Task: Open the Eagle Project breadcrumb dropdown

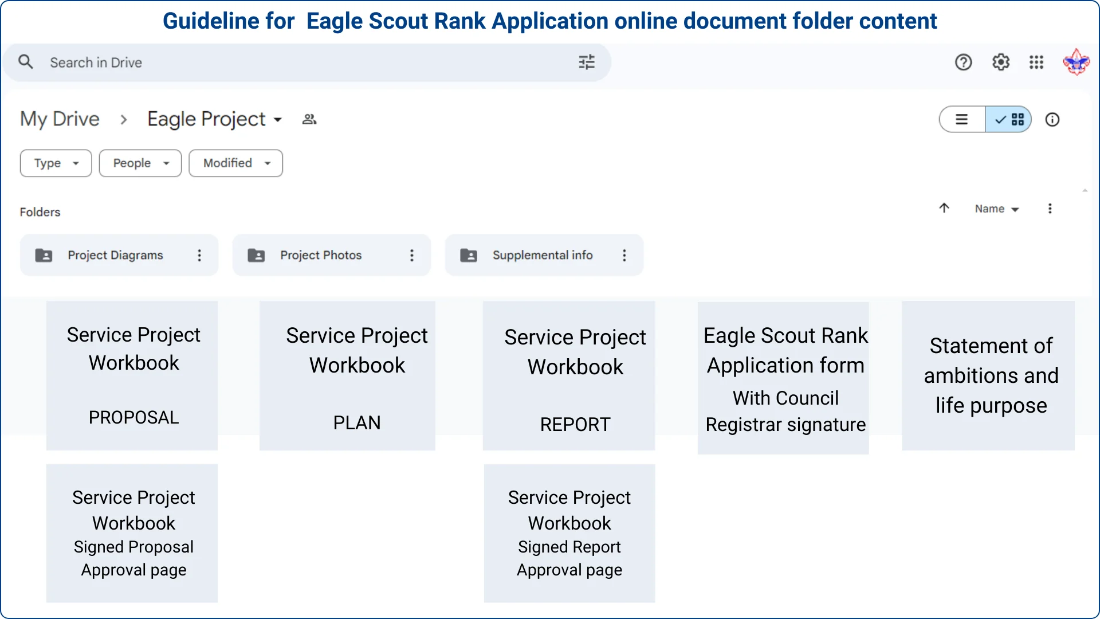Action: click(279, 119)
